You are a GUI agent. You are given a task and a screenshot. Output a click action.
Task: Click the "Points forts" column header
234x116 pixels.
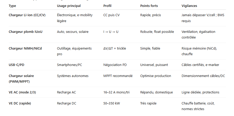pos(149,6)
